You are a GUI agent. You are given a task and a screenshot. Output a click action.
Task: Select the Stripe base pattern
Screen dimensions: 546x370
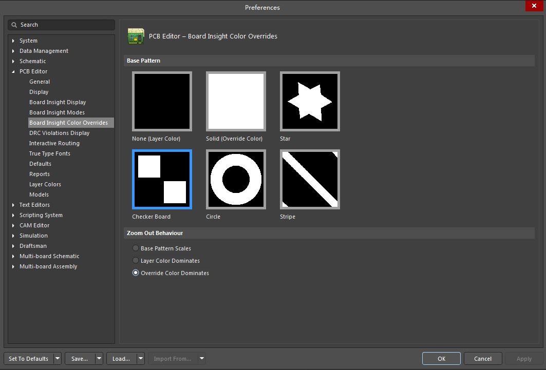pos(309,179)
